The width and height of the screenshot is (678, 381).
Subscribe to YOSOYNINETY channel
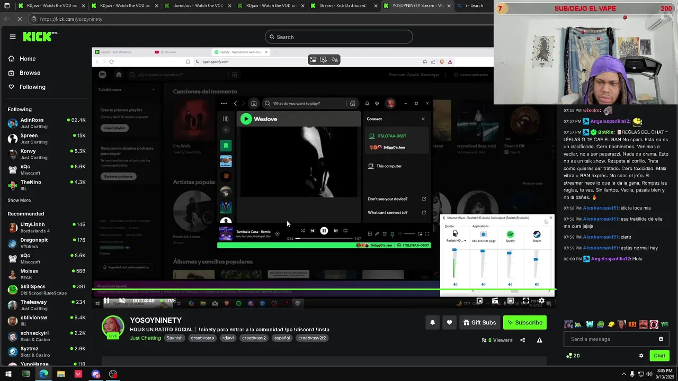pos(524,323)
